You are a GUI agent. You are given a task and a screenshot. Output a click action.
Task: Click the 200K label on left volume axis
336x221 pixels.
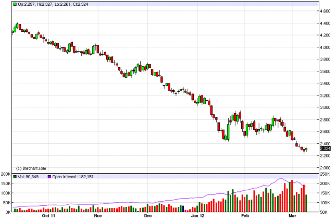pos(6,174)
